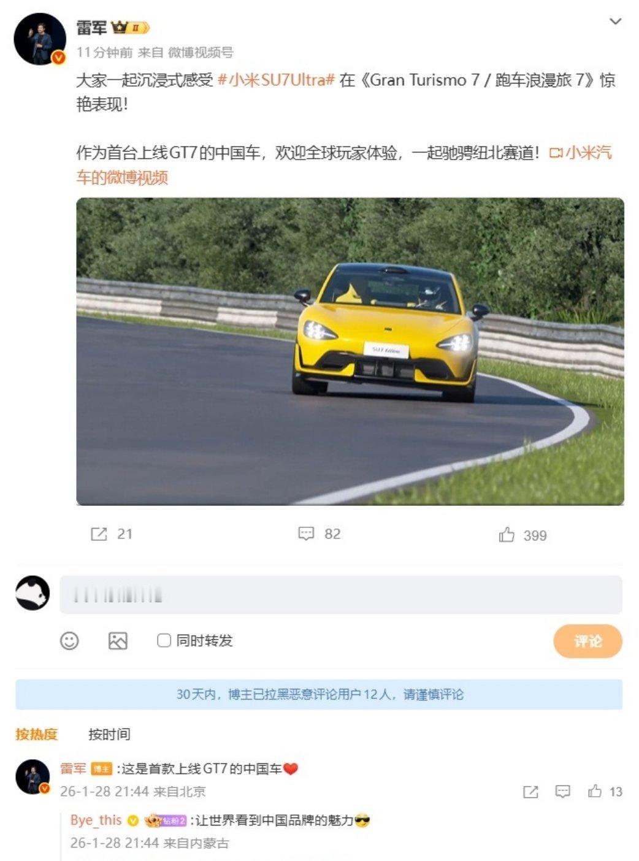639x861 pixels.
Task: Submit with the orange 评论 button
Action: click(x=587, y=641)
